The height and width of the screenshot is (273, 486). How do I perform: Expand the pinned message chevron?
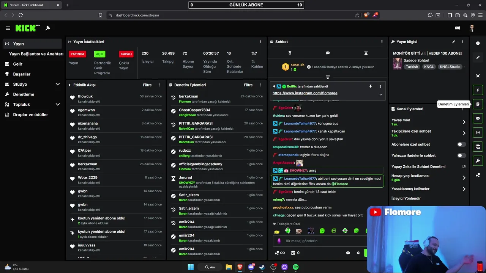tap(380, 94)
